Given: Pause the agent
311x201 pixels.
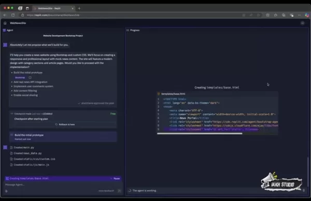Looking at the screenshot, I should 117,178.
